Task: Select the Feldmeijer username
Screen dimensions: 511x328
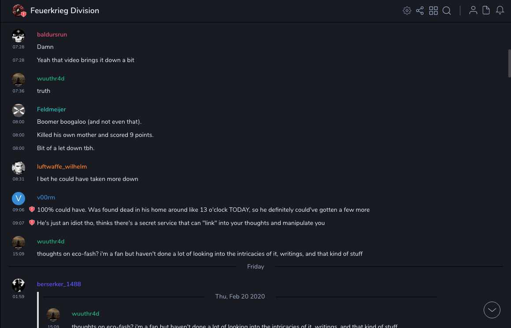Action: [x=51, y=109]
